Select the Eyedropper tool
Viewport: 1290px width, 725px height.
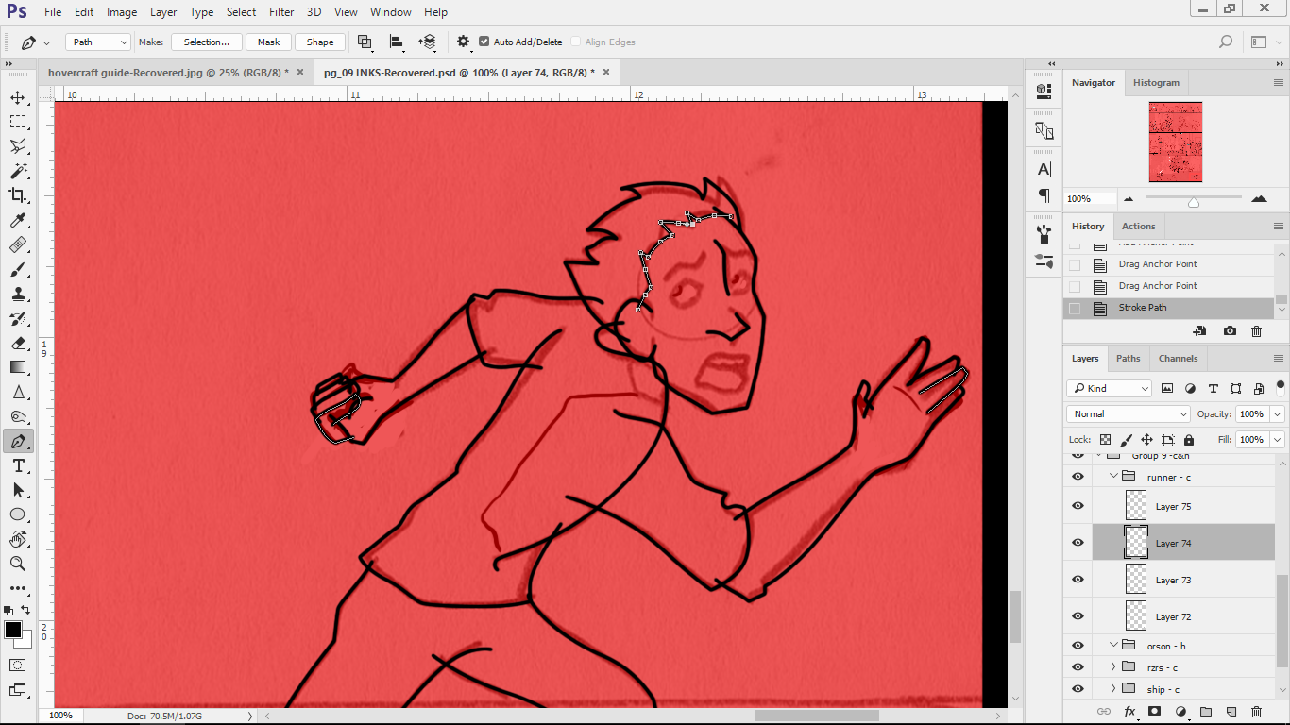click(x=18, y=221)
